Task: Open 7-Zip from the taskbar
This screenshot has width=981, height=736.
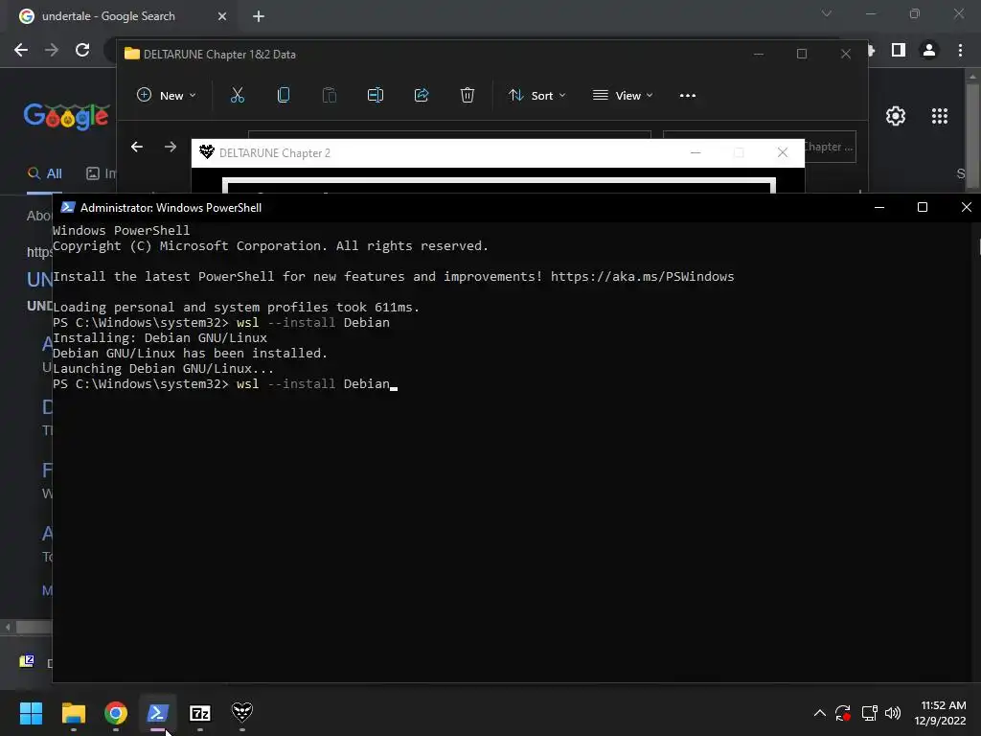Action: click(x=200, y=713)
